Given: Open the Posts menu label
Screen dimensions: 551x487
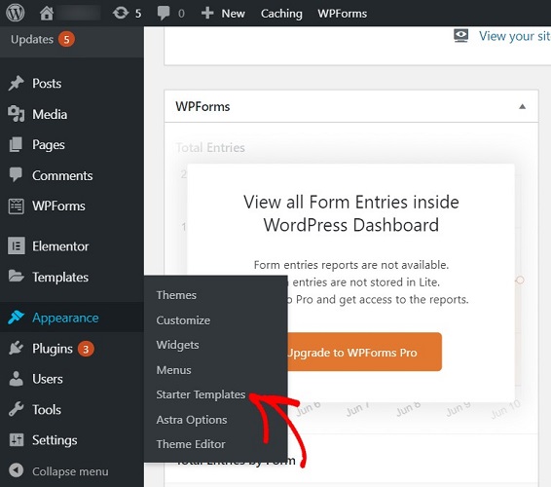Looking at the screenshot, I should [x=47, y=84].
